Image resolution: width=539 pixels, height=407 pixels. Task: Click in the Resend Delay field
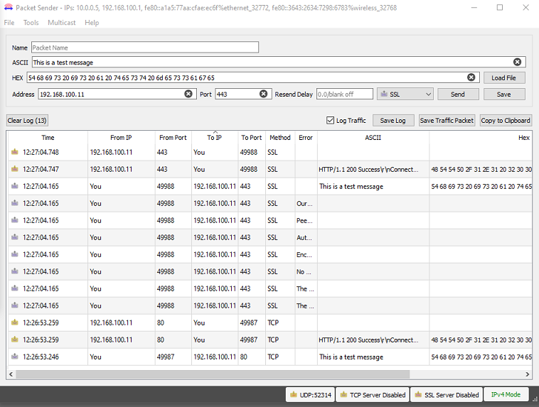344,94
